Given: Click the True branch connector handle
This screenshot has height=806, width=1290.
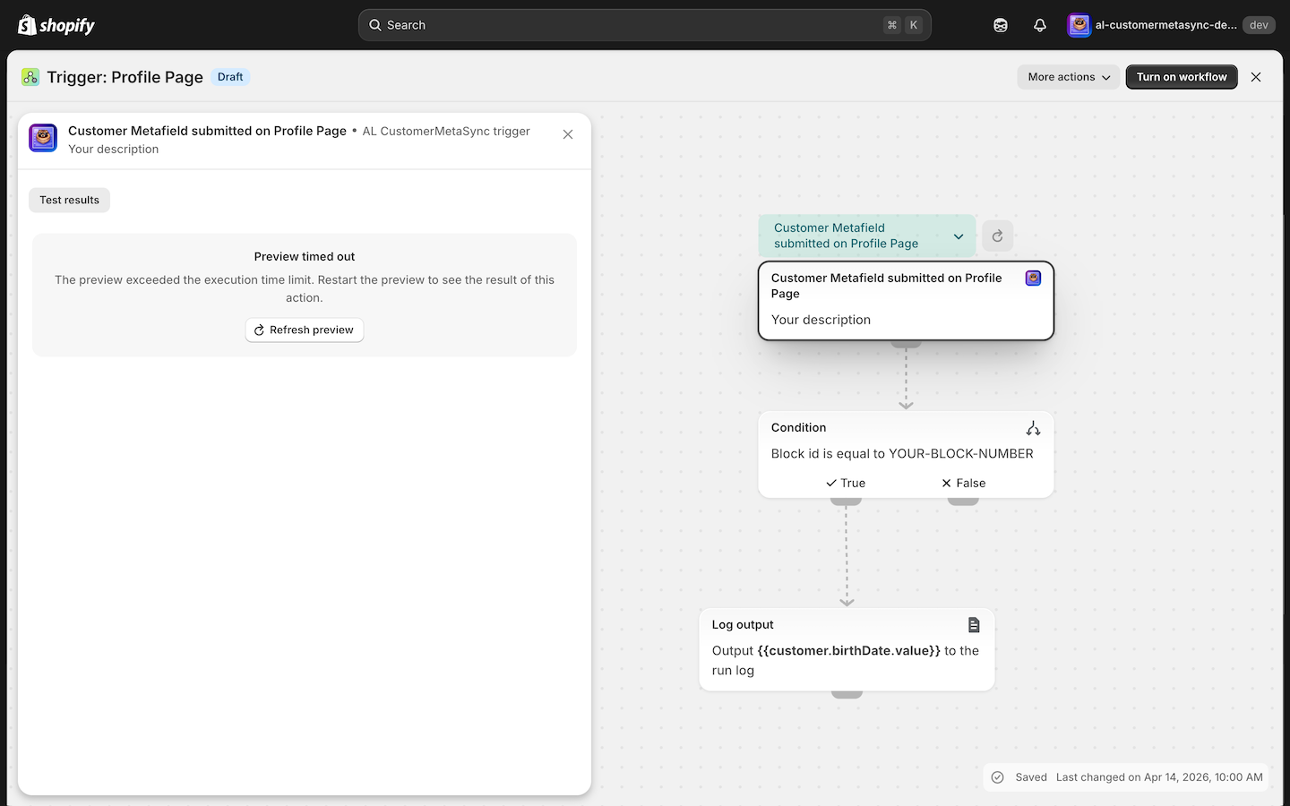Looking at the screenshot, I should coord(846,502).
